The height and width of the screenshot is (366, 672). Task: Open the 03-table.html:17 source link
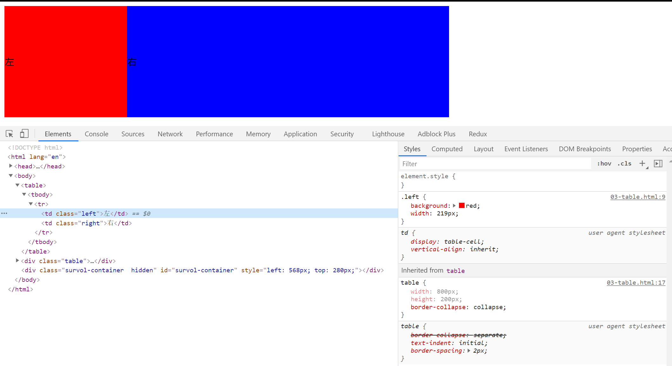636,282
